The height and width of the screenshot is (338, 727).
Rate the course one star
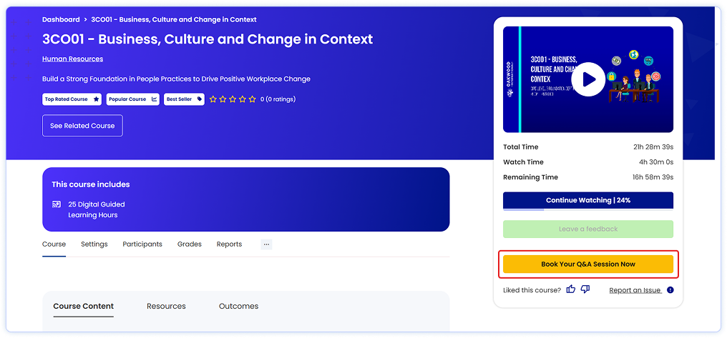click(213, 99)
